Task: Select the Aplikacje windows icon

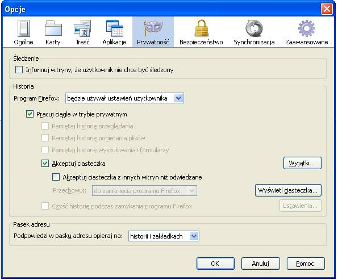Action: (x=114, y=28)
